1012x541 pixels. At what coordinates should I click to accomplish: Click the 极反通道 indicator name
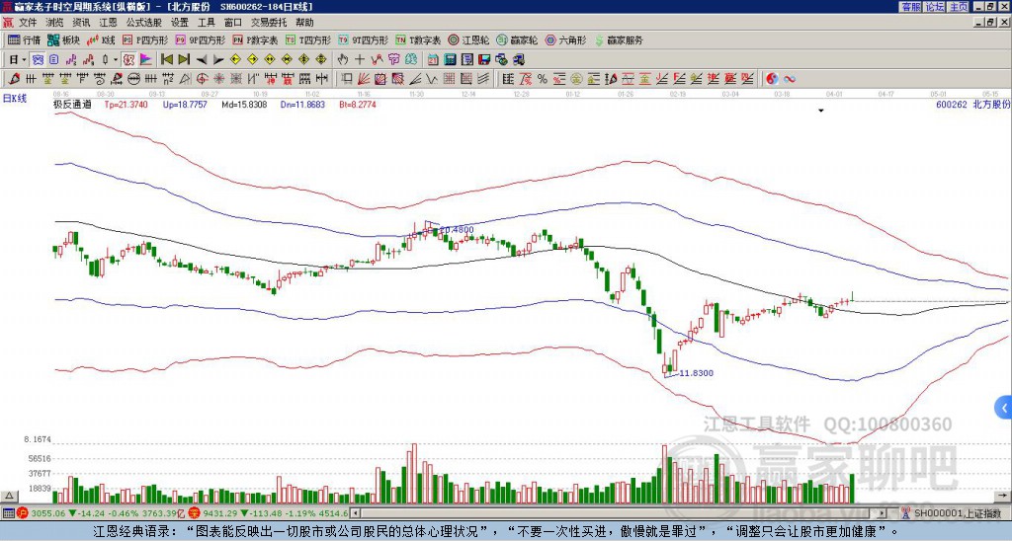(x=72, y=104)
